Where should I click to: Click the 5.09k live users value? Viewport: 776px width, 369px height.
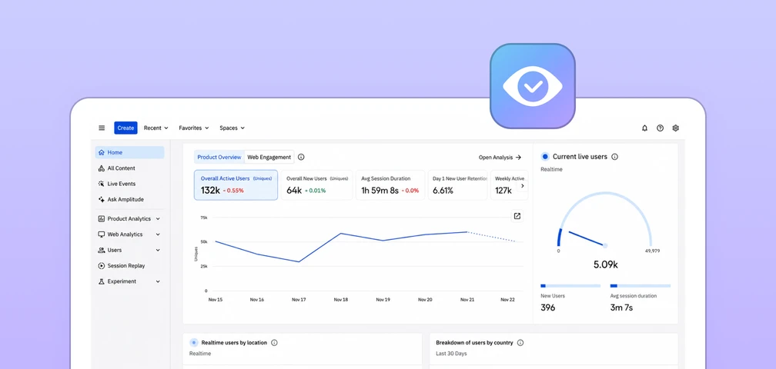pos(606,264)
